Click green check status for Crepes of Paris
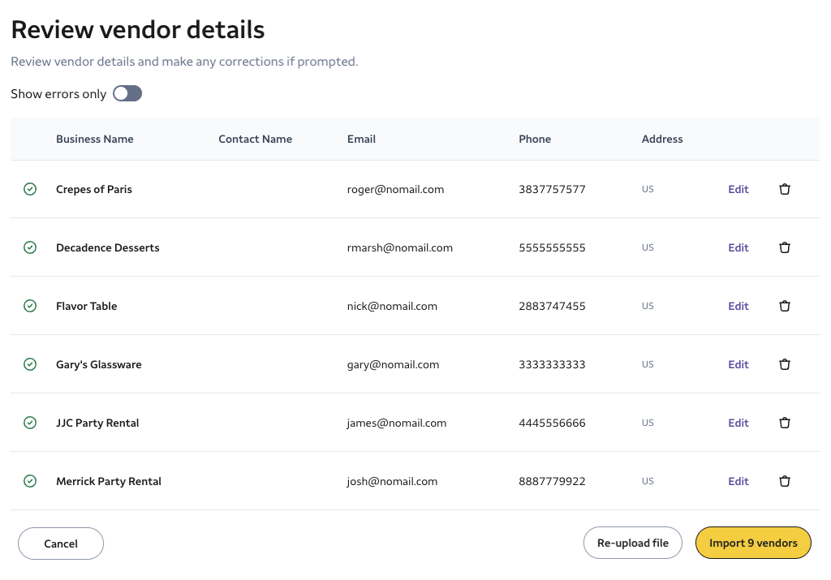The image size is (831, 580). [30, 189]
